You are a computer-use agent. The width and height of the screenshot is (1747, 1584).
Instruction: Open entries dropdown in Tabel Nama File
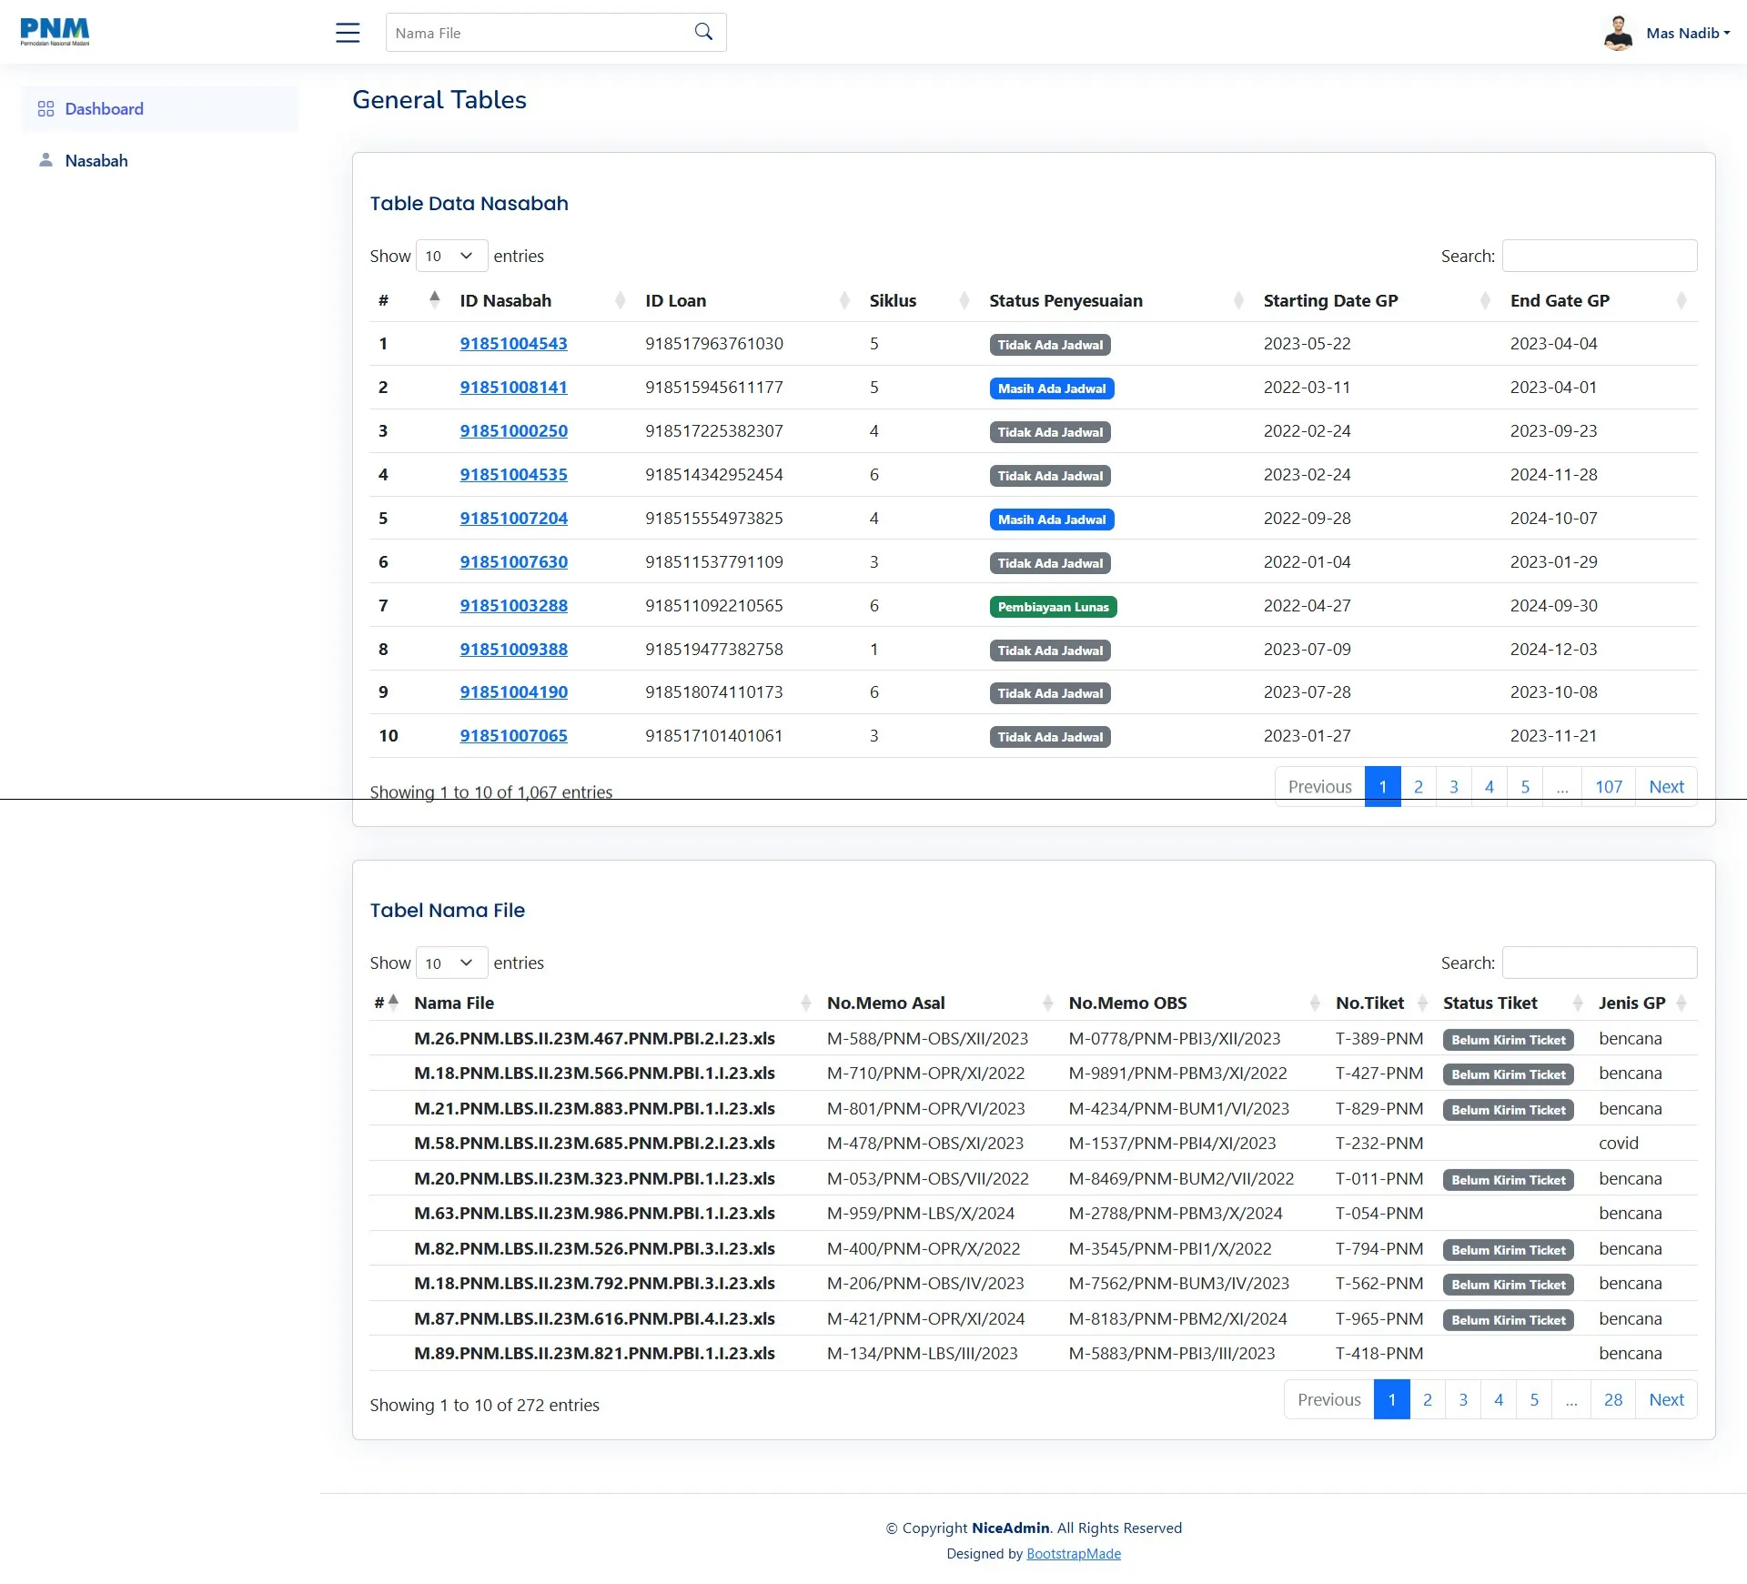451,963
